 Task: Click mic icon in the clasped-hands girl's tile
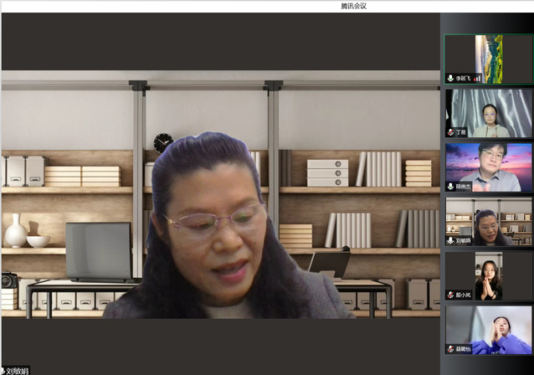(x=450, y=295)
